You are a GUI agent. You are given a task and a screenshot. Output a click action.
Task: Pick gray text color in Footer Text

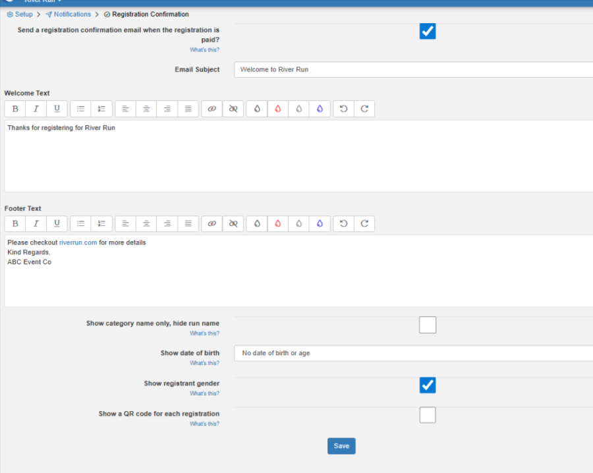click(298, 223)
